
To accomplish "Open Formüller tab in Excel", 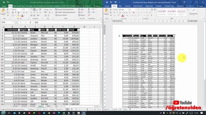I will click(x=29, y=6).
